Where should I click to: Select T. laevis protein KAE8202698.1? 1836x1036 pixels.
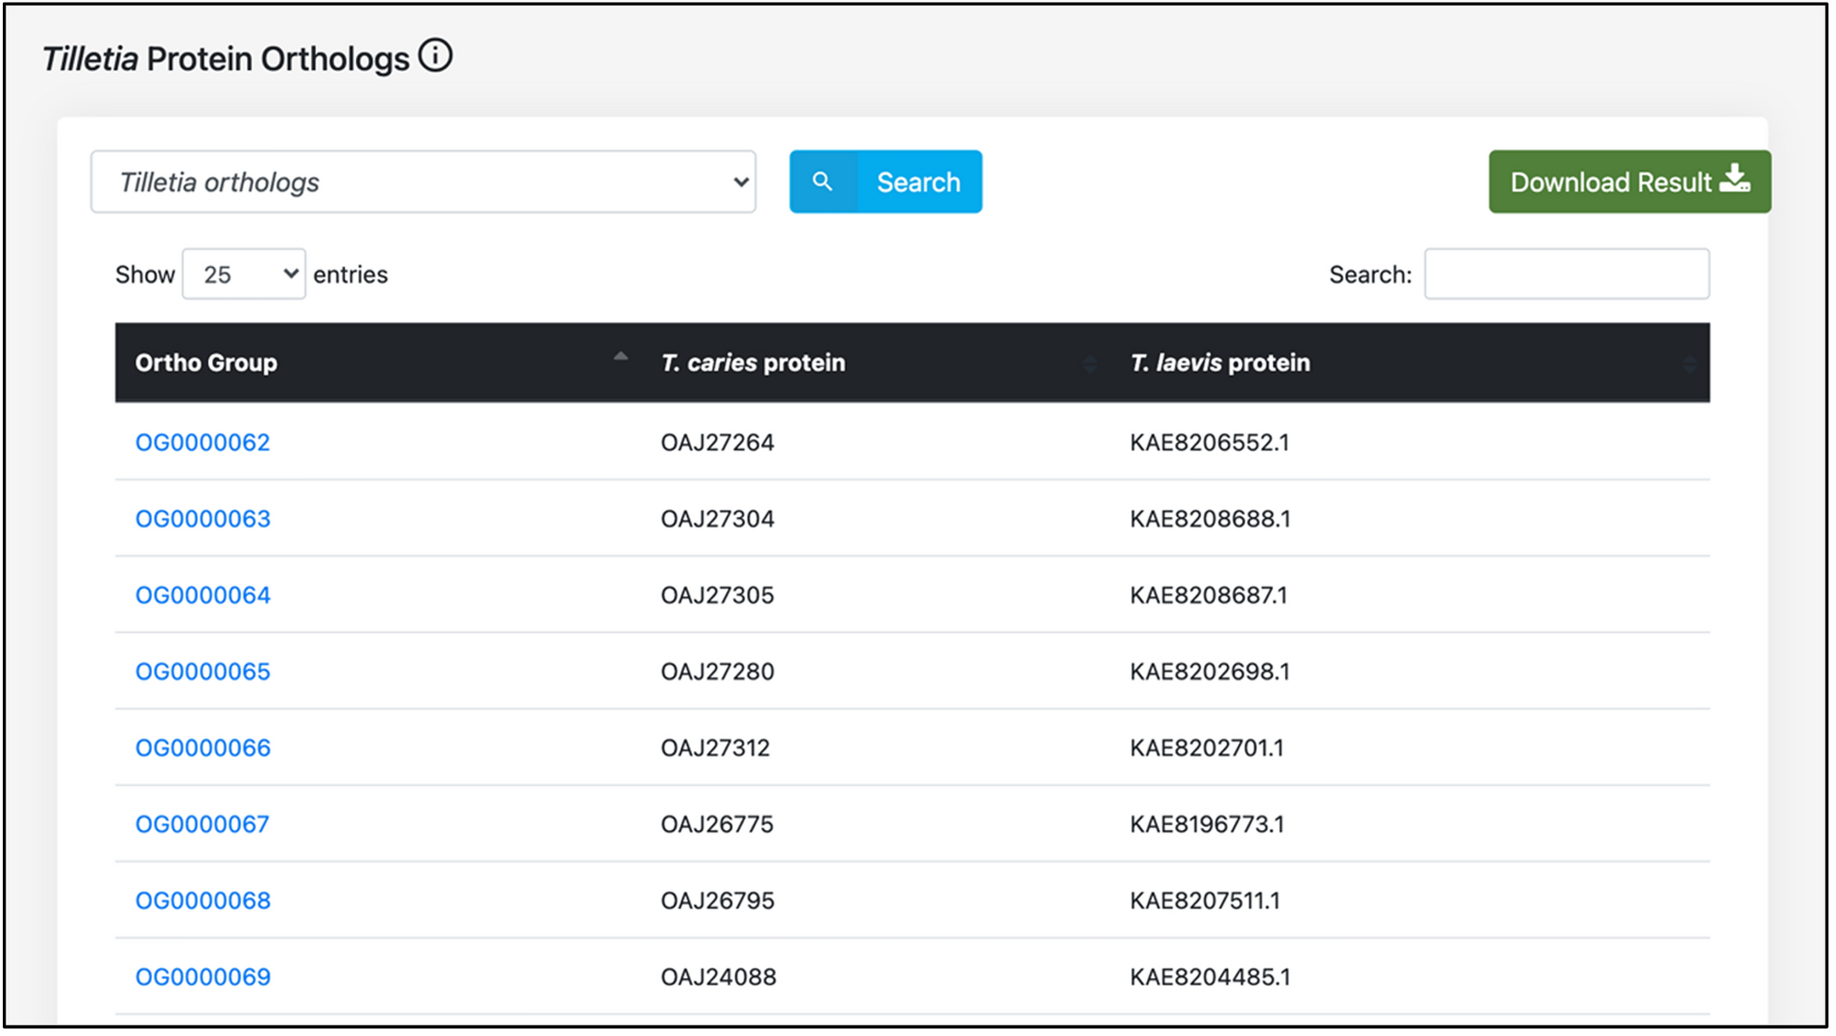point(1209,672)
